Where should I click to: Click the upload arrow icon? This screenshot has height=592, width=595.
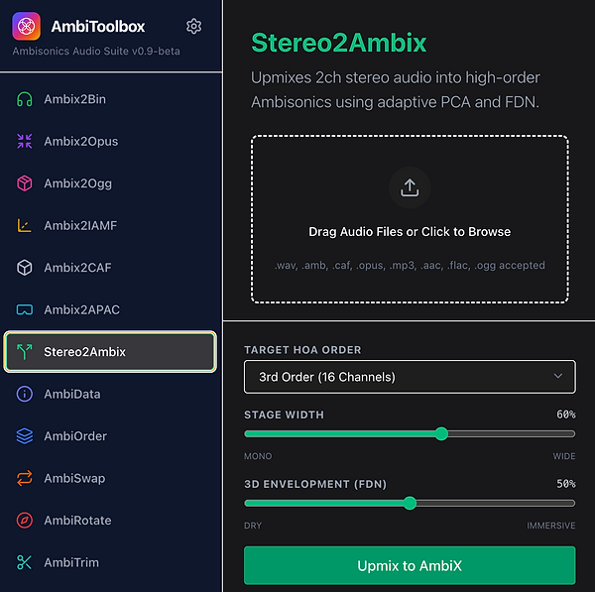410,185
